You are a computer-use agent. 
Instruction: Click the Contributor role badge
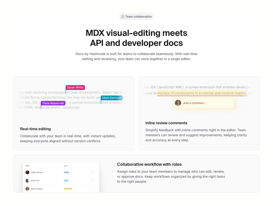(x=68, y=189)
